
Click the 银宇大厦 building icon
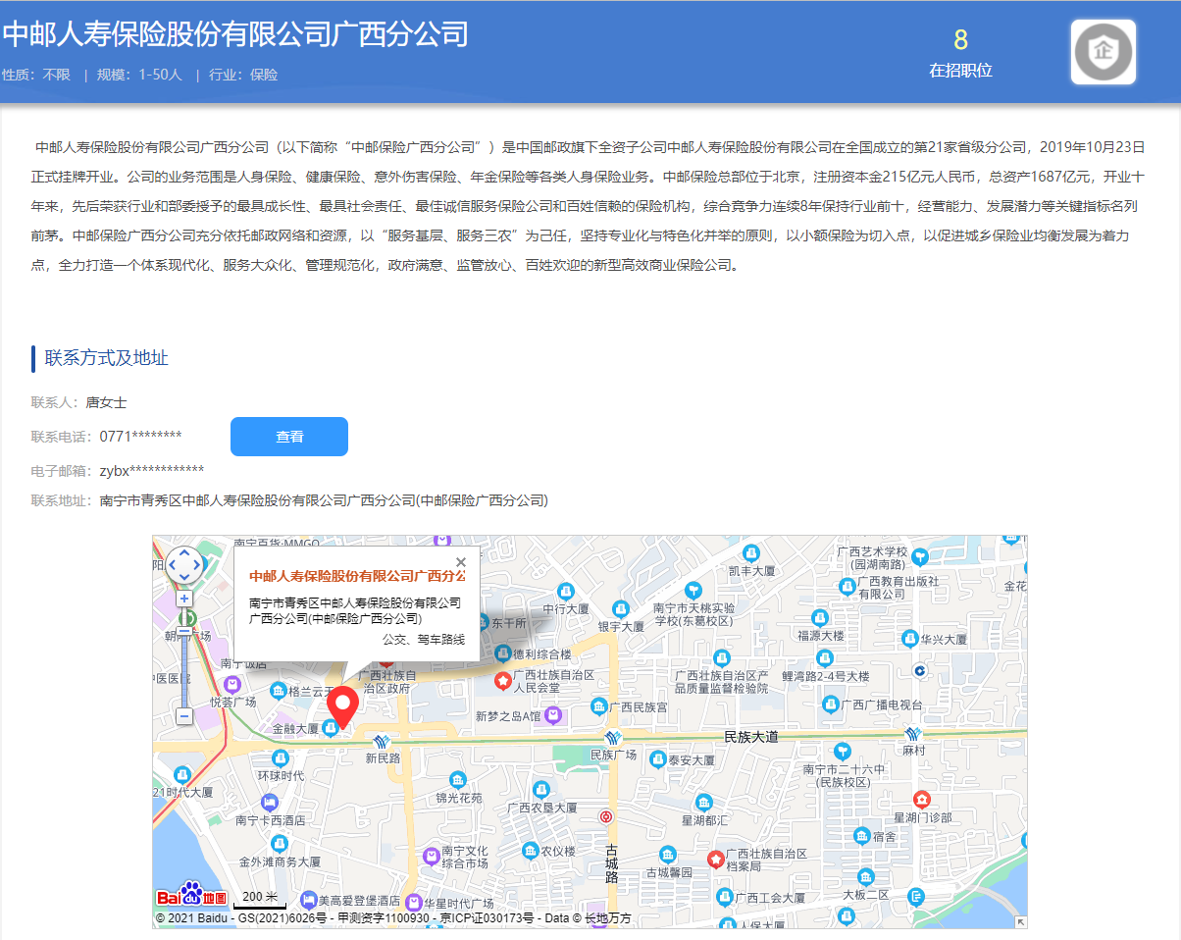tap(620, 609)
